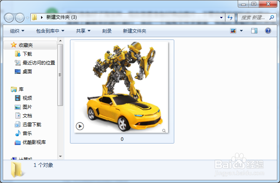Click the folder icon in address bar
Image resolution: width=280 pixels, height=183 pixels.
35,17
